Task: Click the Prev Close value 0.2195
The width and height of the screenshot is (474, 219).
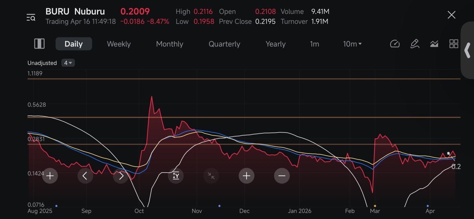Action: pos(265,21)
